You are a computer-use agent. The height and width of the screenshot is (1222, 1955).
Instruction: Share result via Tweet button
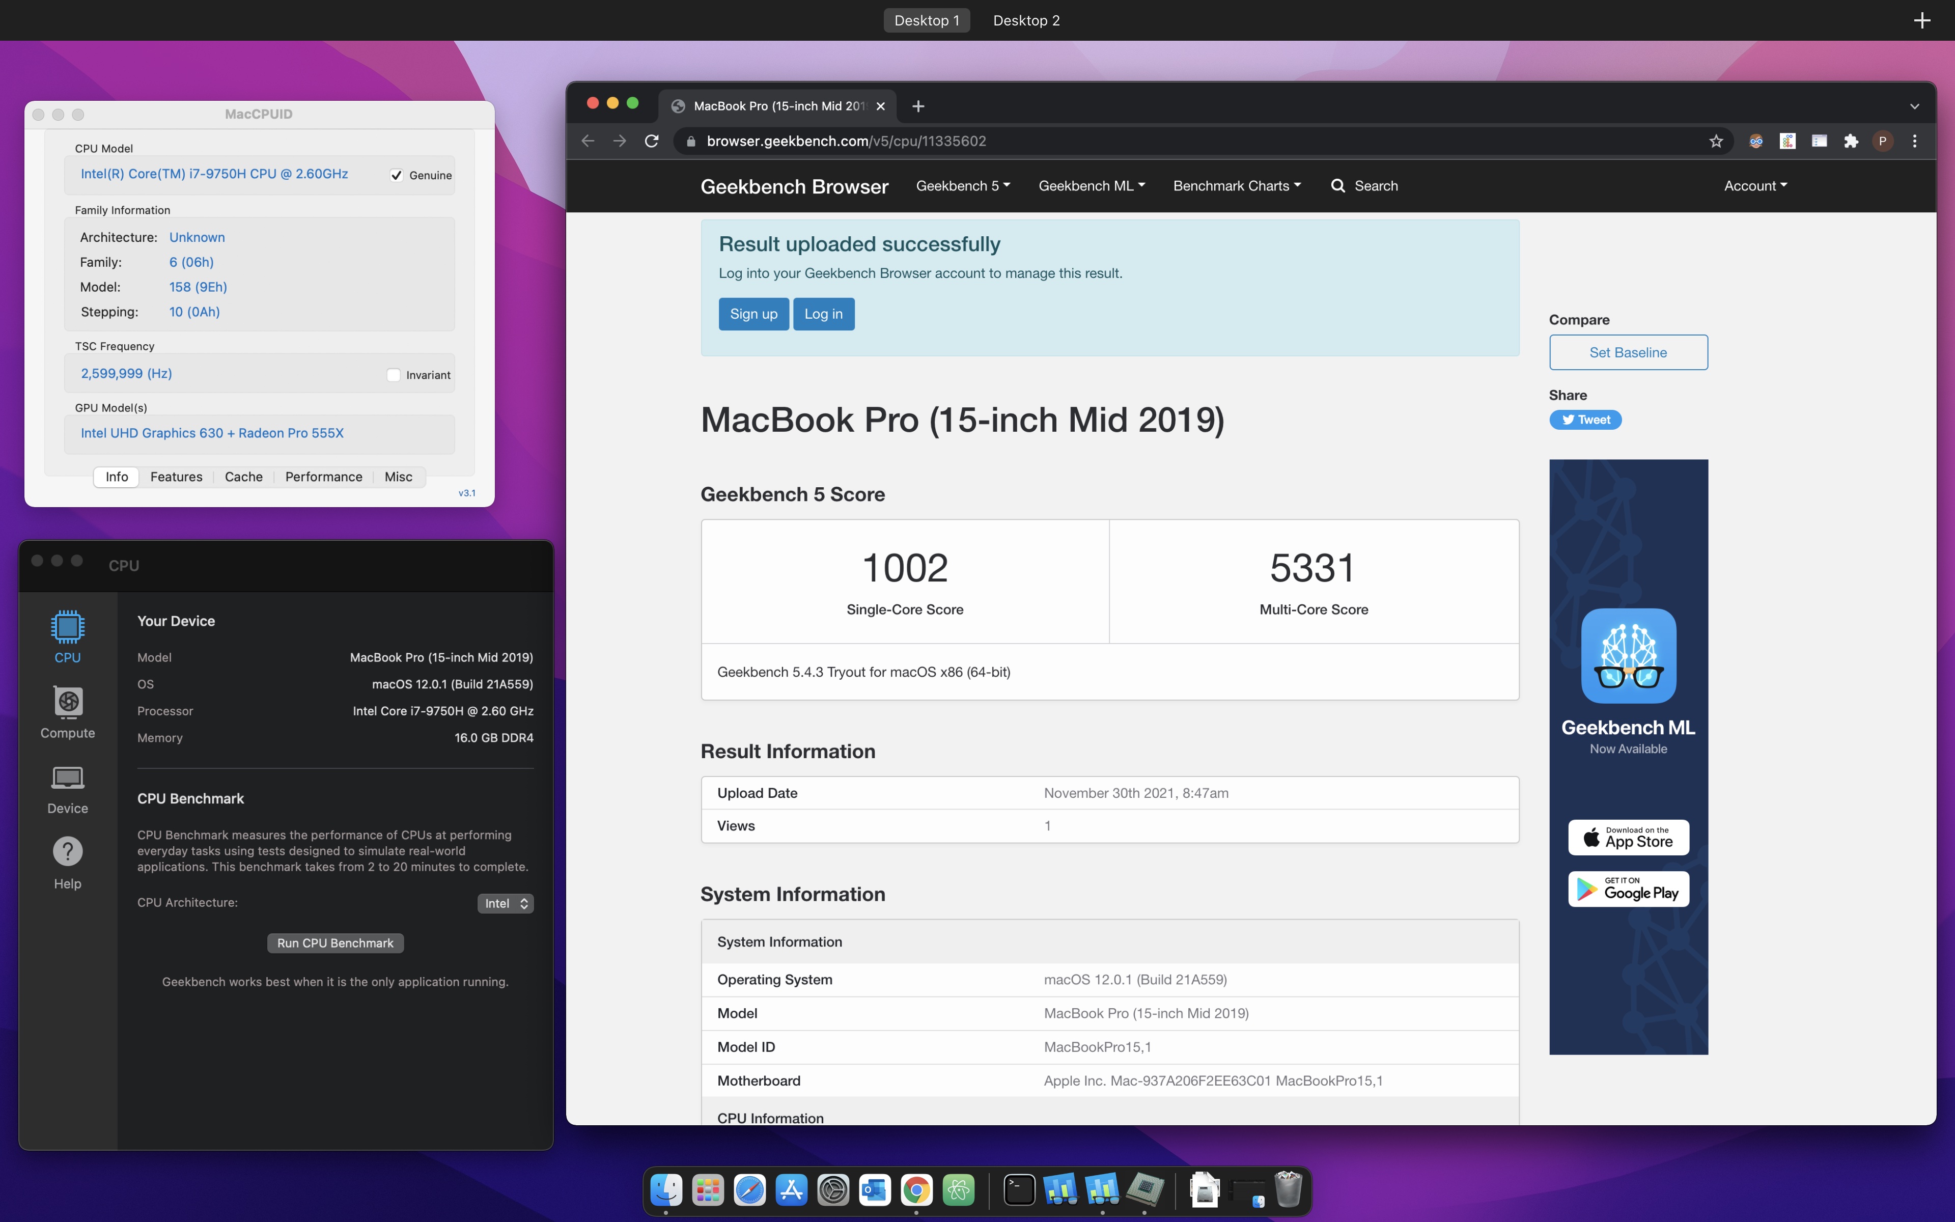pos(1585,420)
